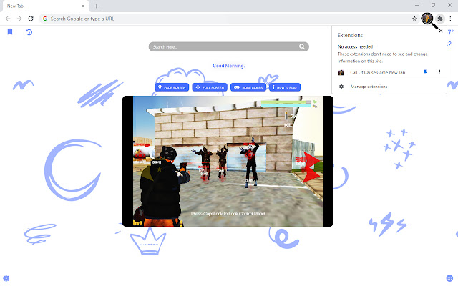458x286 pixels.
Task: Open the settings gear at bottom left
Action: (6, 277)
